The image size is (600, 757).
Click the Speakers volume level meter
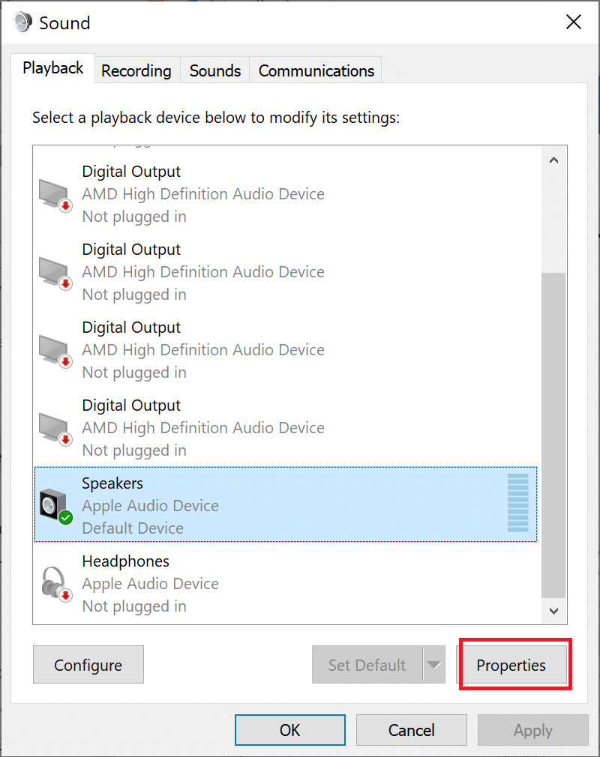coord(518,503)
